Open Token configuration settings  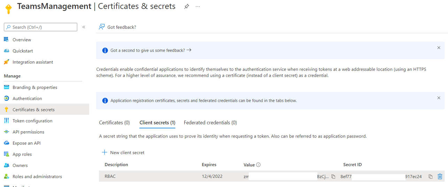[x=32, y=121]
